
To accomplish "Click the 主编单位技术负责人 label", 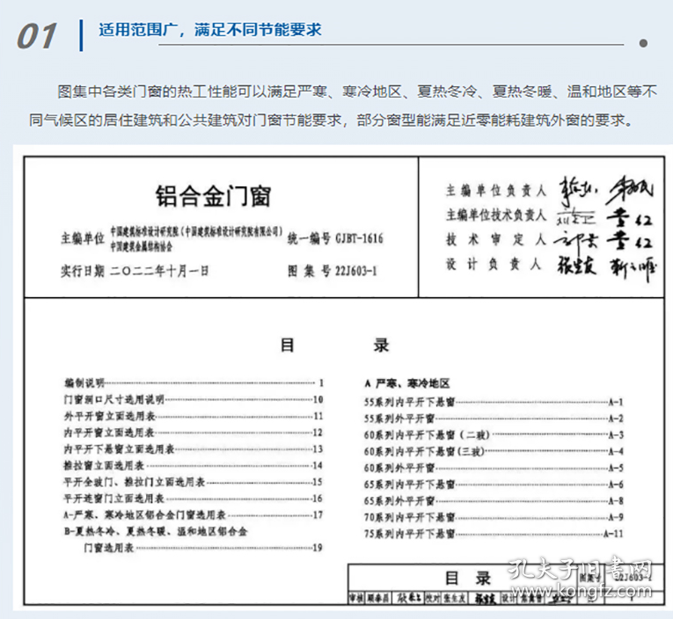I will 496,215.
